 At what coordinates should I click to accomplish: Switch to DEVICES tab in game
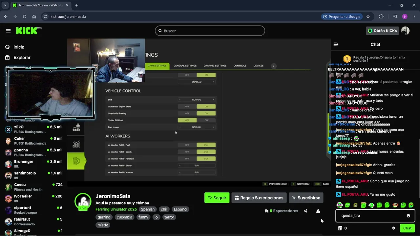tap(259, 66)
